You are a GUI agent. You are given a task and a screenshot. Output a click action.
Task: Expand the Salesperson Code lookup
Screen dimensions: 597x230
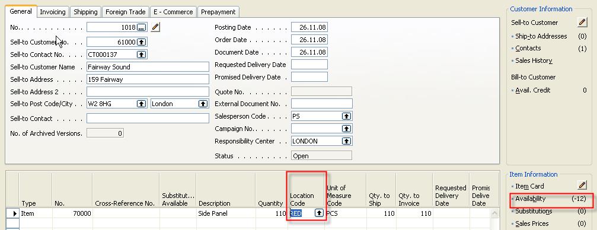point(346,116)
